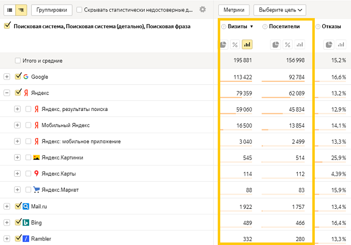351x245 pixels.
Task: Expand the Мобильный Яндекс row
Action: point(17,125)
